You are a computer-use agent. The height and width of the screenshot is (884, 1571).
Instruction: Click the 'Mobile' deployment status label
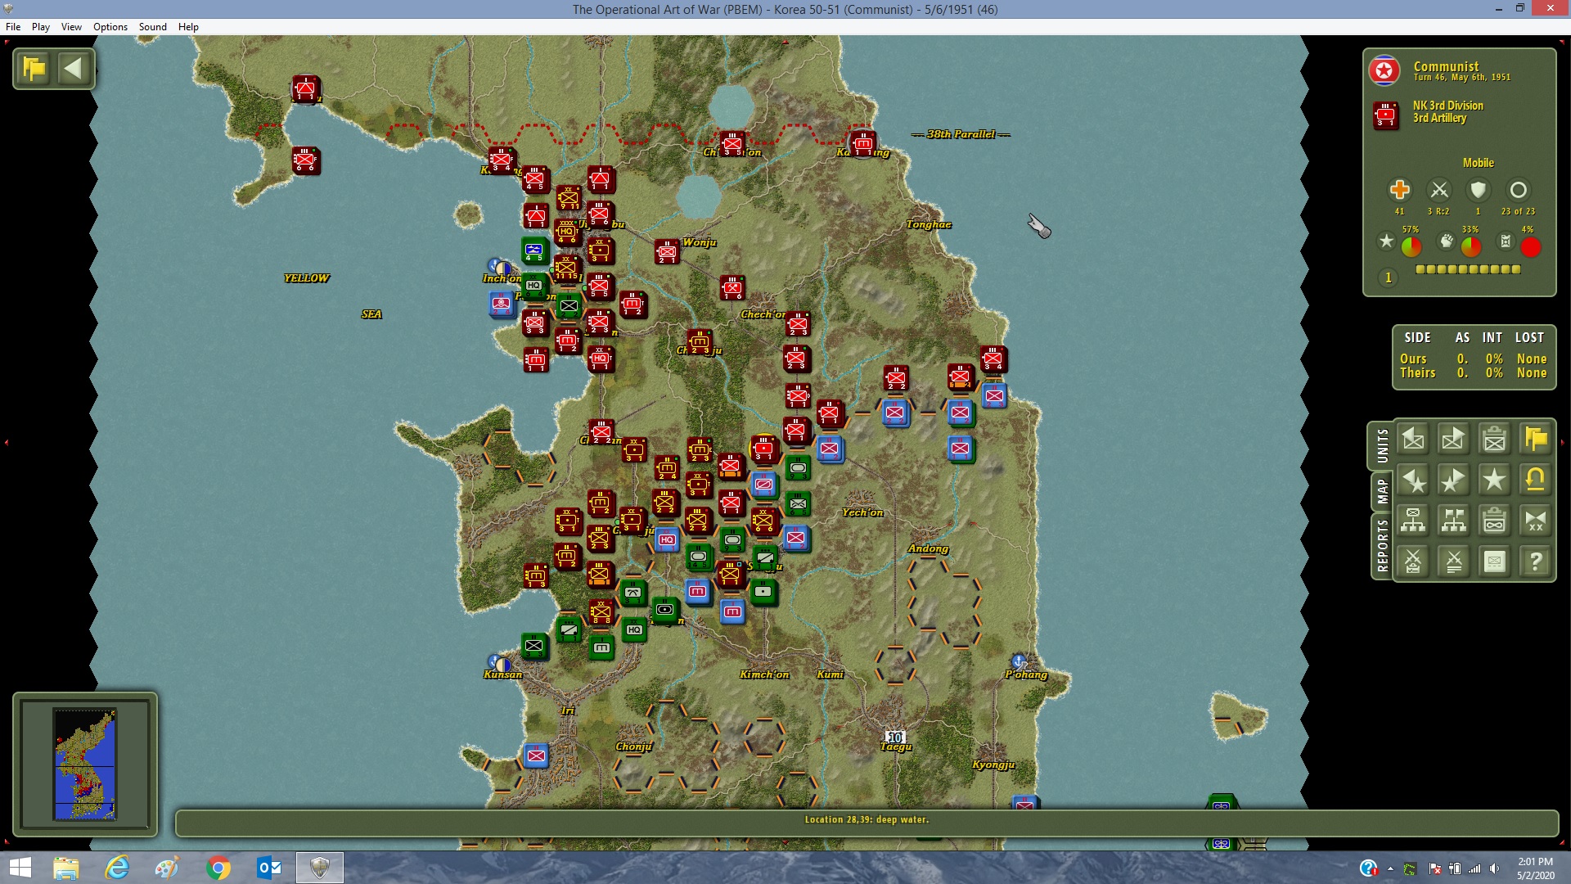(x=1478, y=163)
